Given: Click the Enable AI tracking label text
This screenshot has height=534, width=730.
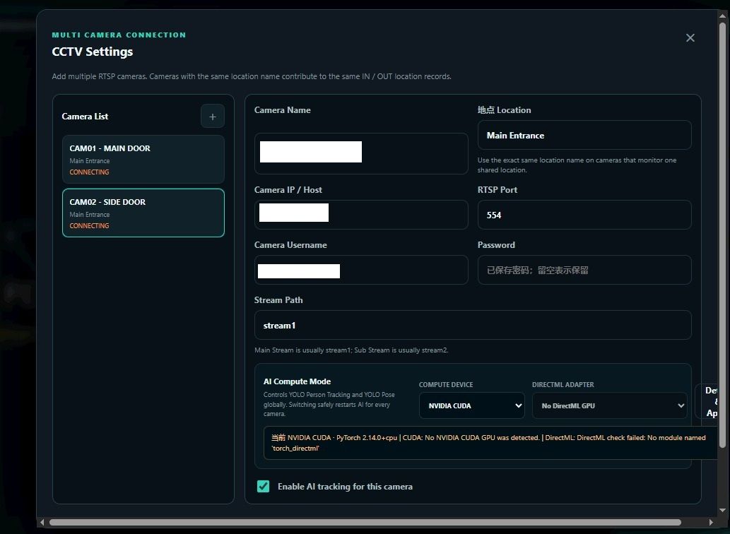Looking at the screenshot, I should (x=345, y=487).
